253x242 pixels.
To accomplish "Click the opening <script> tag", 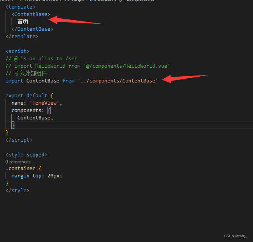I will (18, 51).
